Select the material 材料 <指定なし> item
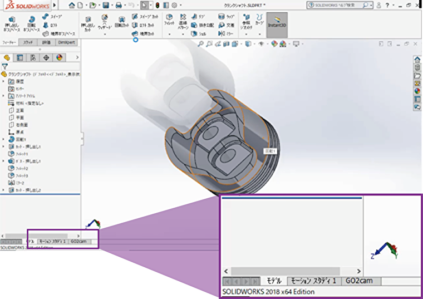423x299 pixels. [x=26, y=103]
